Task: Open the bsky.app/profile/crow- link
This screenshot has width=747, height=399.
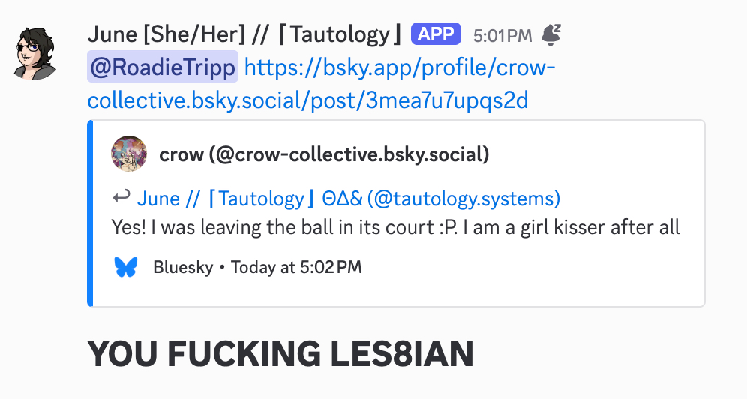Action: 400,67
